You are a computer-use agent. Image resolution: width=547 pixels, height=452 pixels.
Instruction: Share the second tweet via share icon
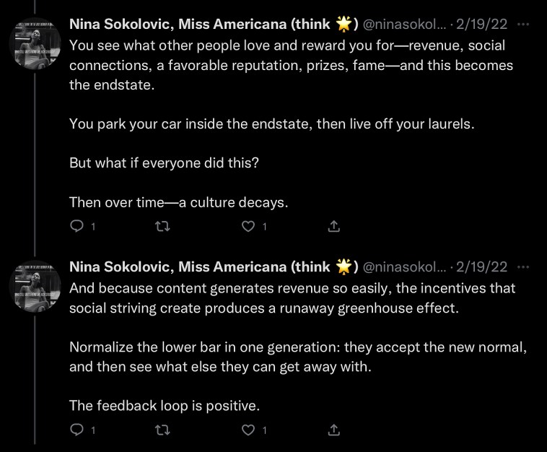pyautogui.click(x=333, y=430)
